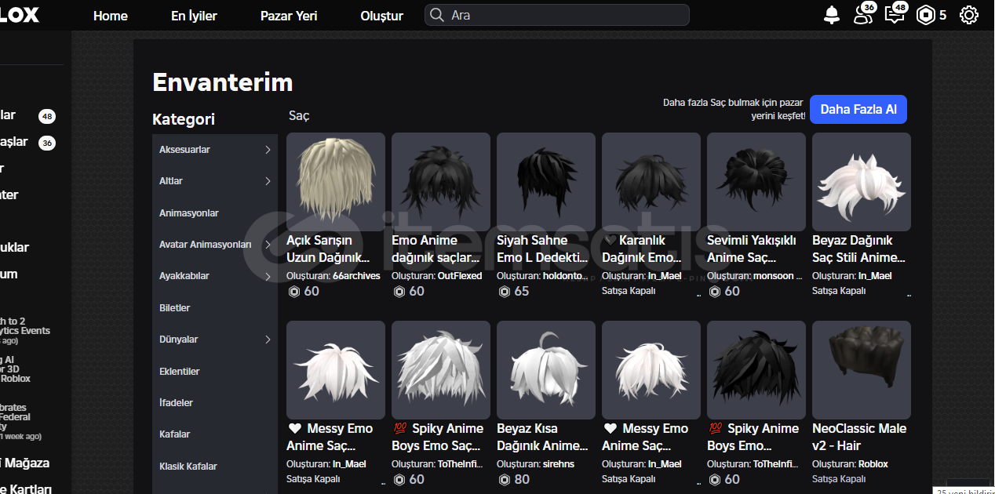995x494 pixels.
Task: Click the Saç section heading
Action: [x=299, y=116]
